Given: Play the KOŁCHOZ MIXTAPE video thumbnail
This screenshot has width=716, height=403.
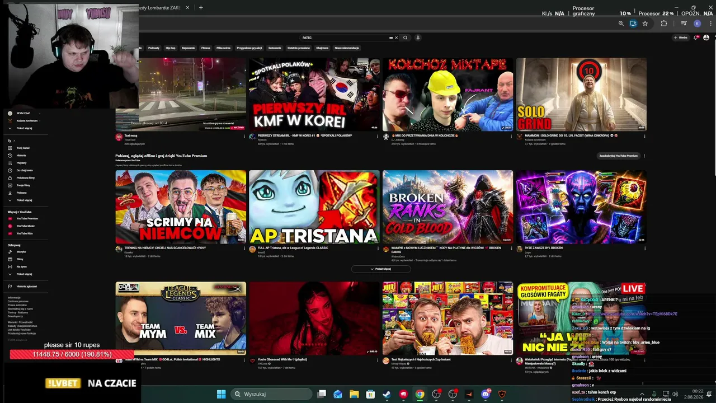Looking at the screenshot, I should (447, 95).
